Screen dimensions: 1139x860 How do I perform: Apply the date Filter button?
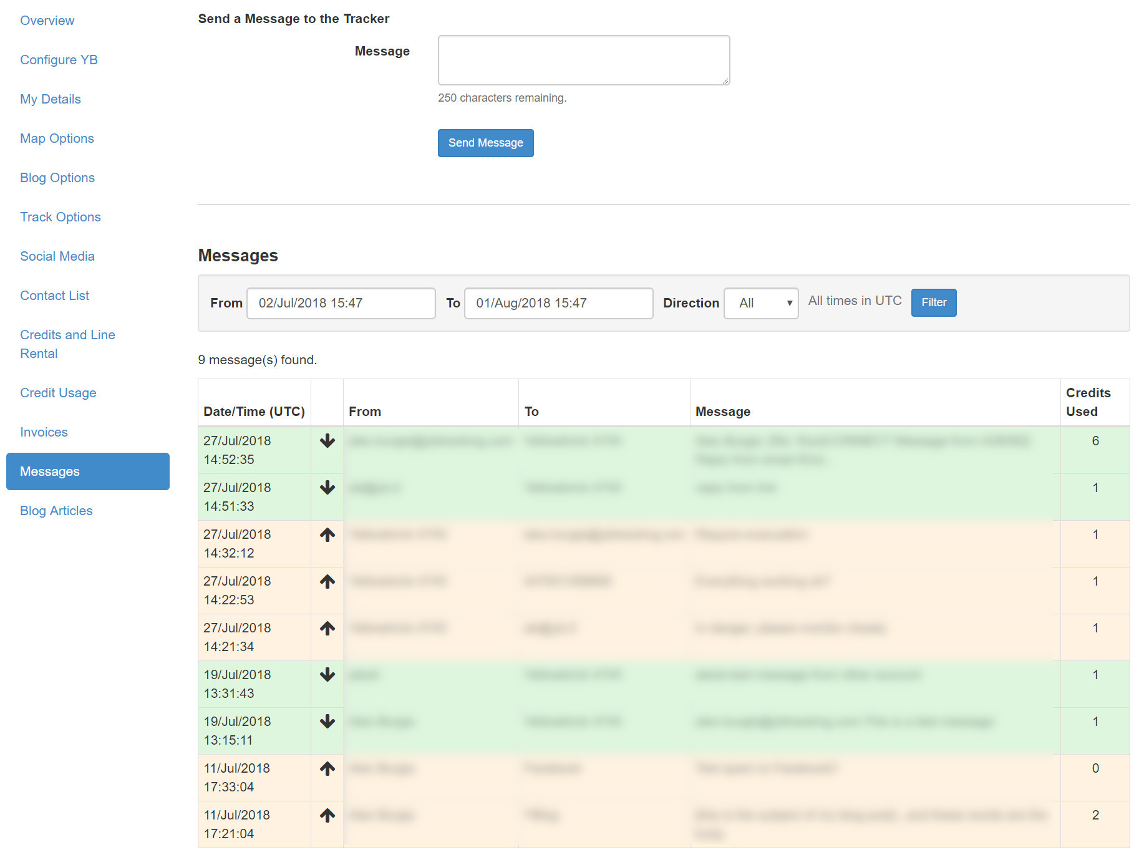tap(934, 302)
